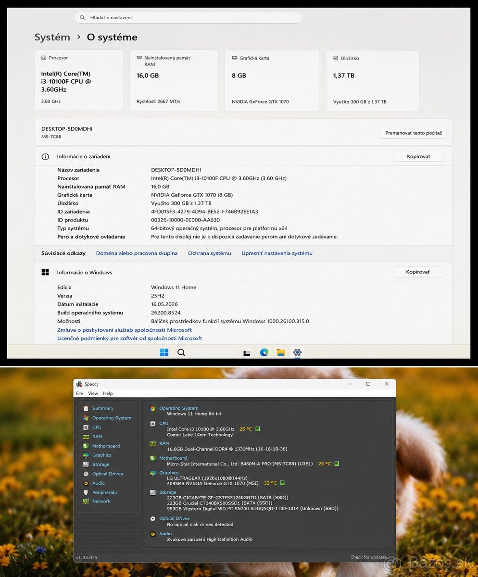Screen dimensions: 478x577
Task: Click the green Motherboard temperature status icon
Action: (337, 464)
